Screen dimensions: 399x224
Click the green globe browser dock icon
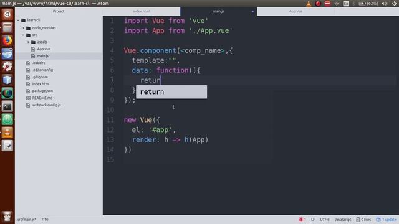tap(7, 93)
